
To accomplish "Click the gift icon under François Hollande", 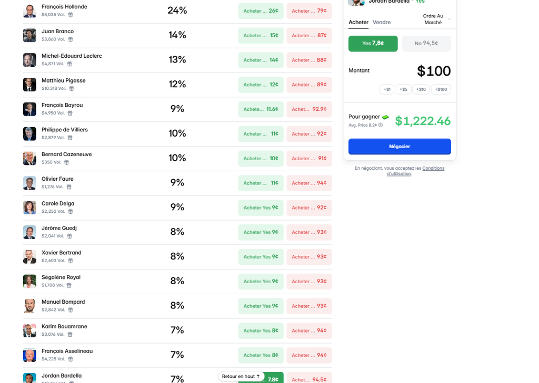I will (x=71, y=15).
